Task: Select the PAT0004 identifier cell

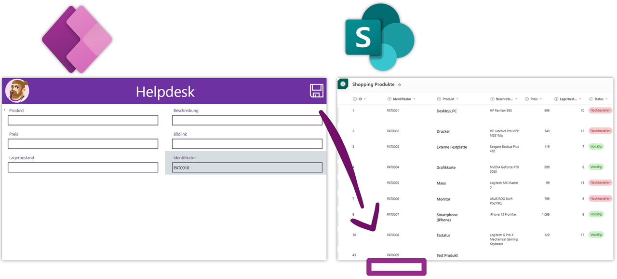Action: (x=393, y=167)
